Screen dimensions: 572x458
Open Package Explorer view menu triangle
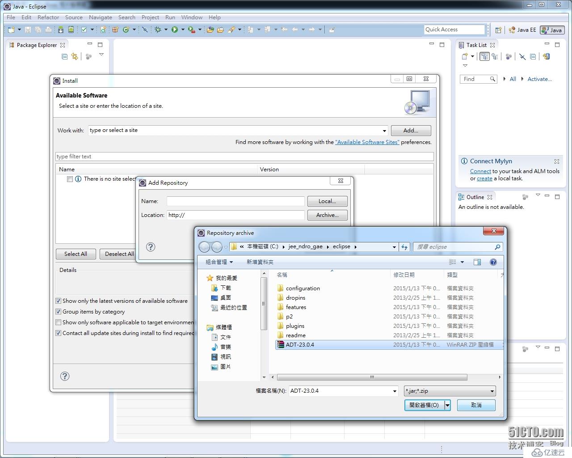(101, 55)
